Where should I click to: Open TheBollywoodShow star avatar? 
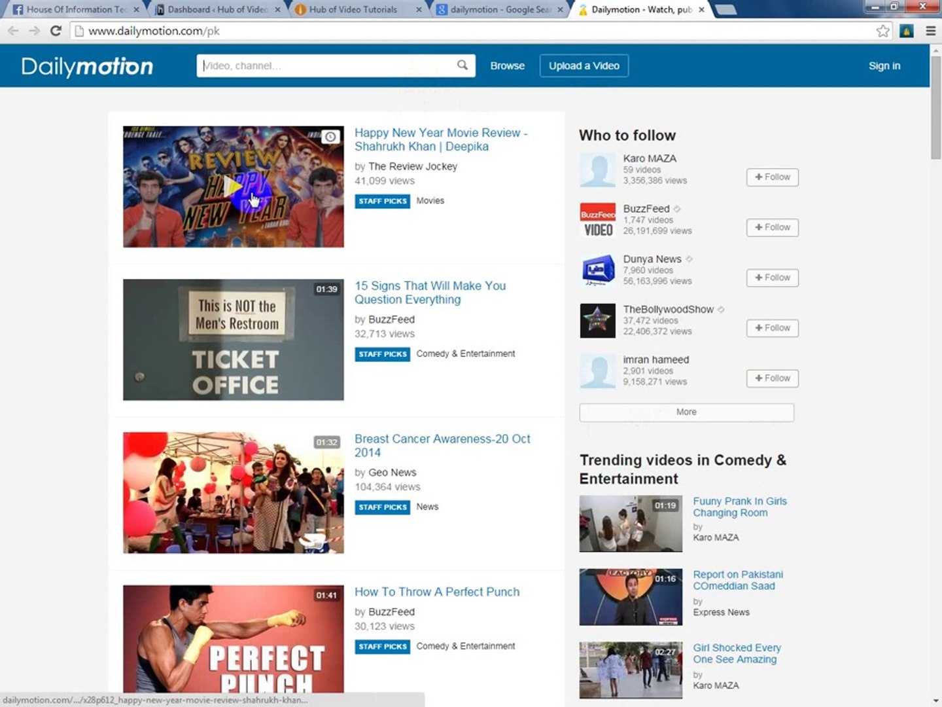click(x=598, y=321)
